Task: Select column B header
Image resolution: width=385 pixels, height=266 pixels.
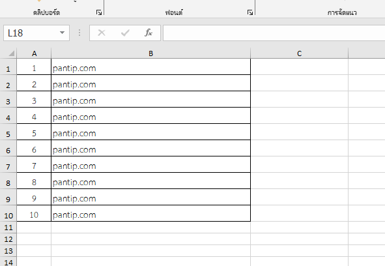Action: point(150,53)
